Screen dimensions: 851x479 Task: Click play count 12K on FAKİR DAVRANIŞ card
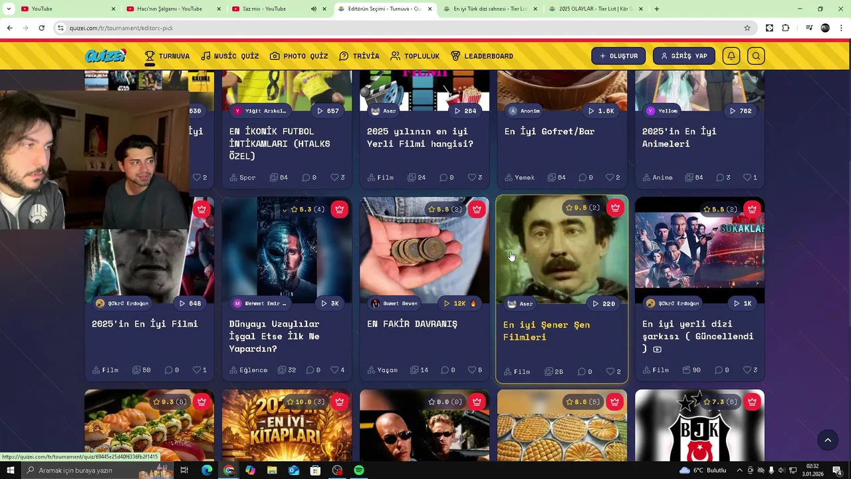[459, 303]
